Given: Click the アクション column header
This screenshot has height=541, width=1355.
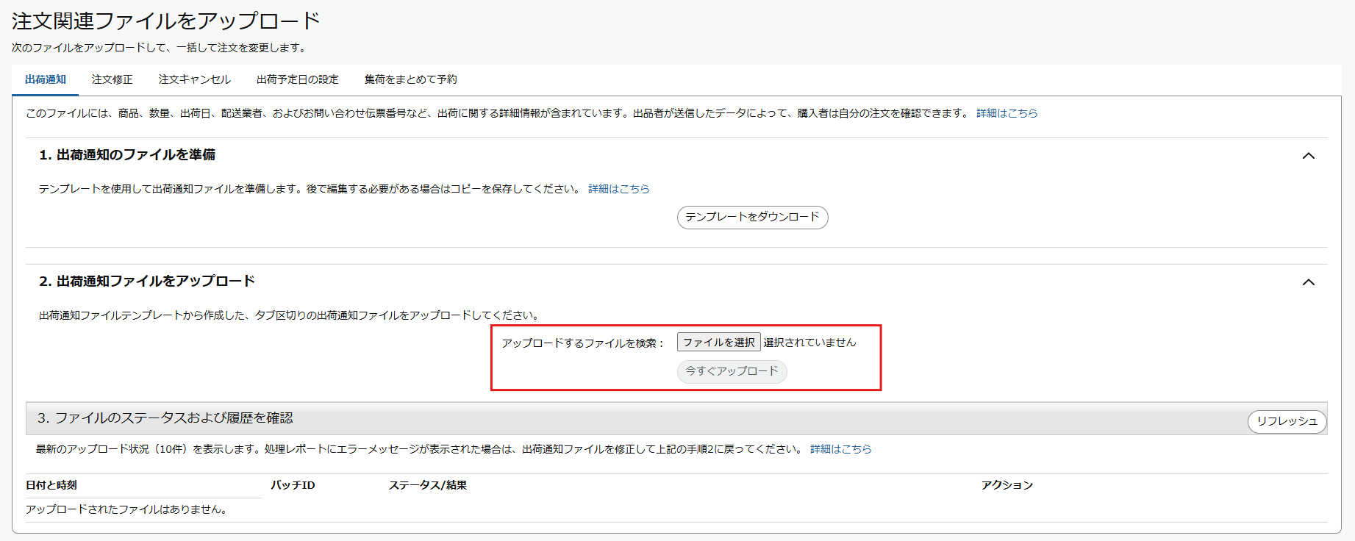Looking at the screenshot, I should tap(1007, 485).
